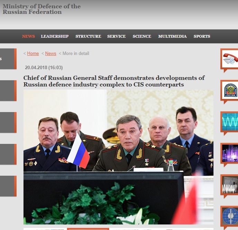Click the 'More in detail' breadcrumb text
Screen dimensions: 238x230
tap(76, 54)
